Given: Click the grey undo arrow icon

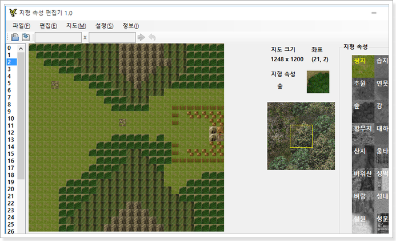Looking at the screenshot, I should pyautogui.click(x=152, y=37).
